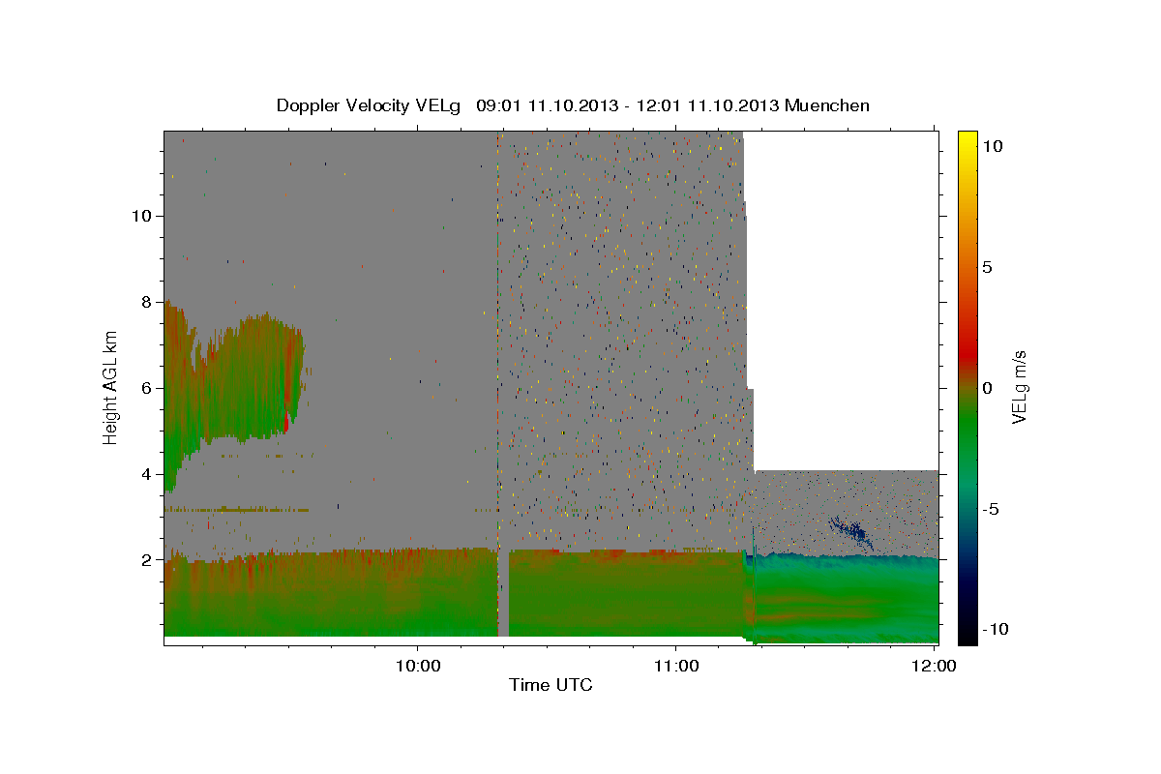Screen dimensions: 1161x774
Task: Click the colorbar label 5
Action: 987,267
